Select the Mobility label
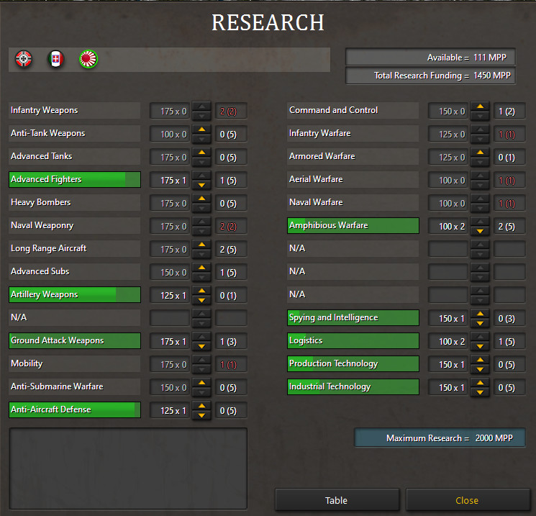536x516 pixels. coord(75,363)
